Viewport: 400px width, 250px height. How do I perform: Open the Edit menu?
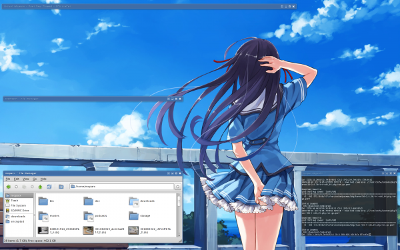[16, 179]
